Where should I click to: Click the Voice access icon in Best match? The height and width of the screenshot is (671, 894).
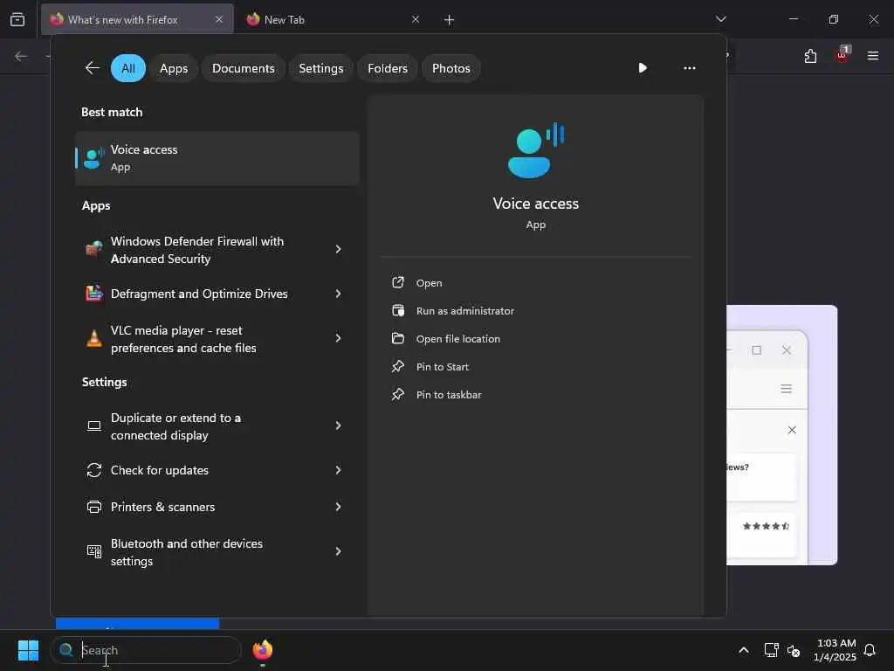coord(94,158)
